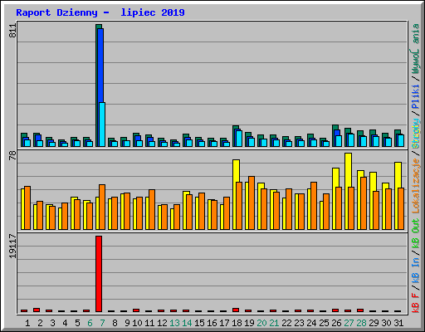Screen dimensions: 425x332
Task: Click day 16 on the x-axis
Action: (x=212, y=323)
